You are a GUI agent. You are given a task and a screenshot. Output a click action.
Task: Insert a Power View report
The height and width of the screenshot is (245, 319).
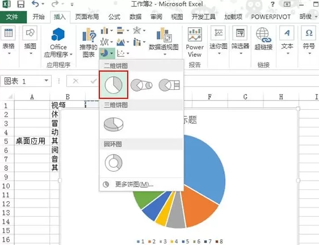pyautogui.click(x=195, y=43)
